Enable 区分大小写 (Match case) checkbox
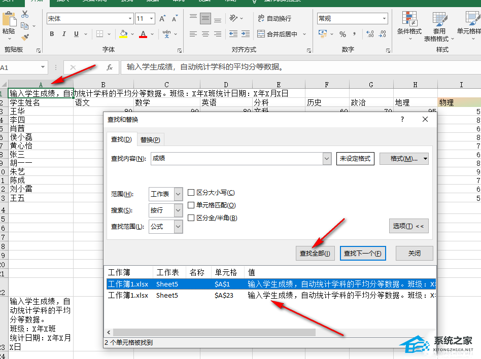This screenshot has height=359, width=481. point(191,193)
